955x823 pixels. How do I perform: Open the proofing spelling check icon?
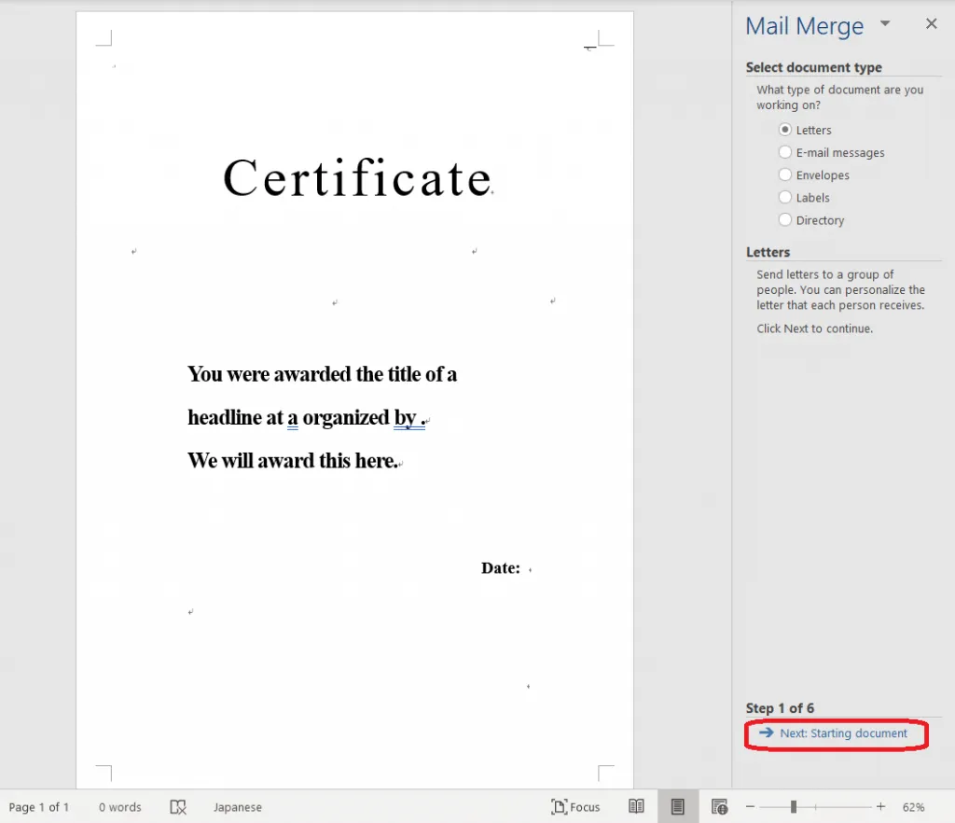click(179, 807)
